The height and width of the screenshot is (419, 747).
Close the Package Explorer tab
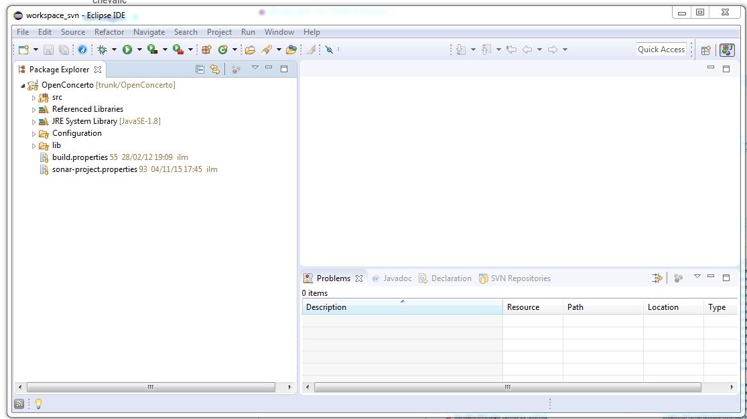pos(98,70)
